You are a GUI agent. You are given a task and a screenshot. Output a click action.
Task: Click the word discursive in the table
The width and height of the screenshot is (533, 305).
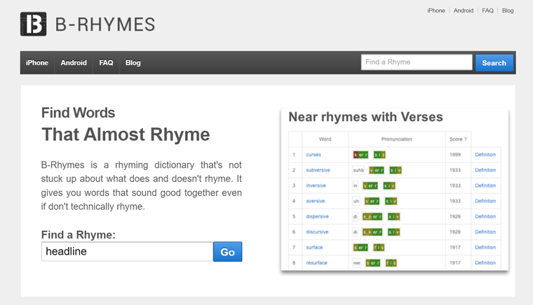(317, 232)
